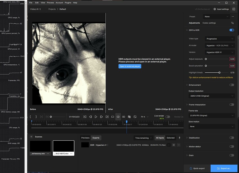Image resolution: width=239 pixels, height=173 pixels.
Task: Switch on Live render
Action: [x=168, y=117]
